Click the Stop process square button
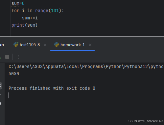The height and width of the screenshot is (125, 164). [x=7, y=57]
